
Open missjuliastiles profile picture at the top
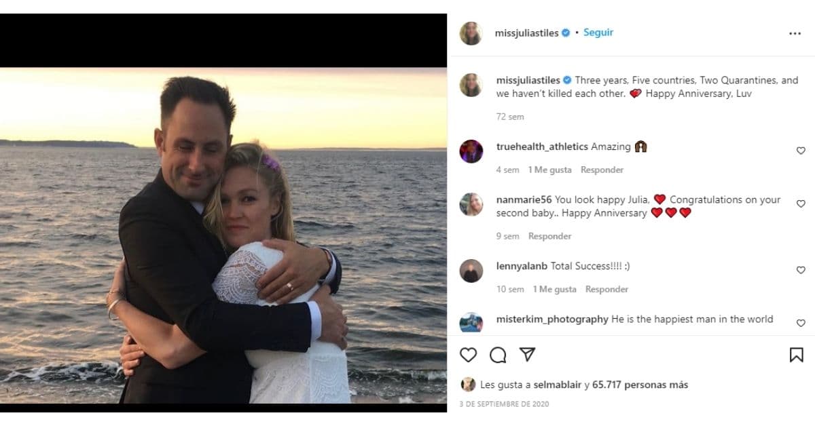click(470, 31)
